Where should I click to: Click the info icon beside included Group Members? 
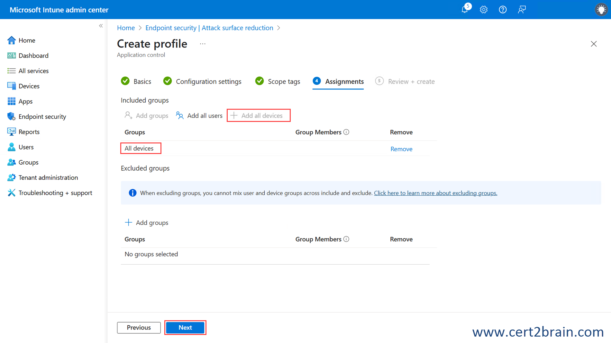click(346, 132)
